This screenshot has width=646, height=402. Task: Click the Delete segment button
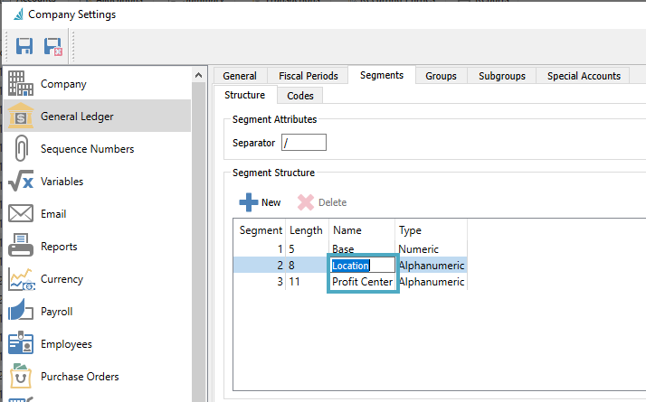pos(322,202)
